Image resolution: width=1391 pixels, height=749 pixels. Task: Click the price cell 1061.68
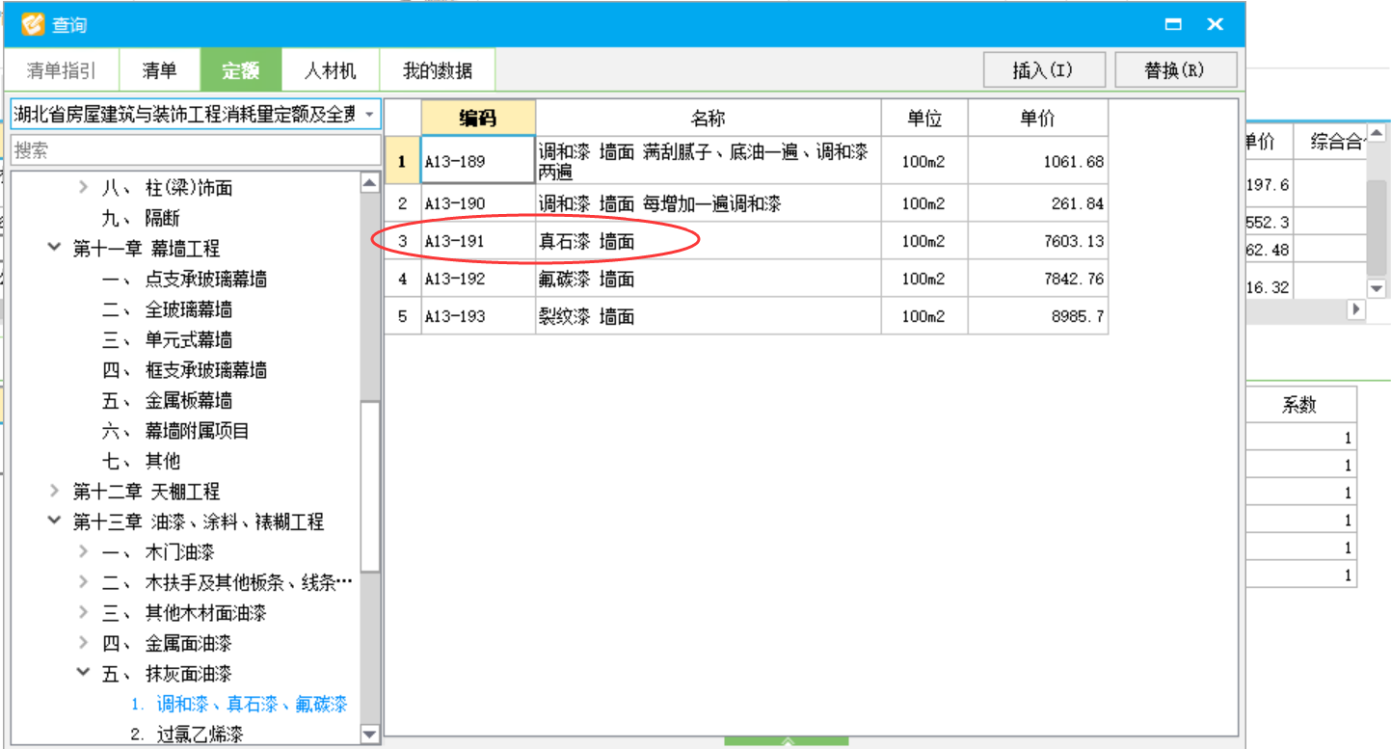click(1038, 161)
